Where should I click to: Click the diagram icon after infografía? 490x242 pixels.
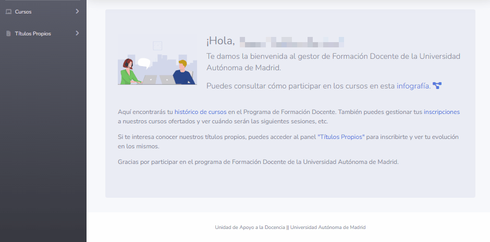click(437, 86)
